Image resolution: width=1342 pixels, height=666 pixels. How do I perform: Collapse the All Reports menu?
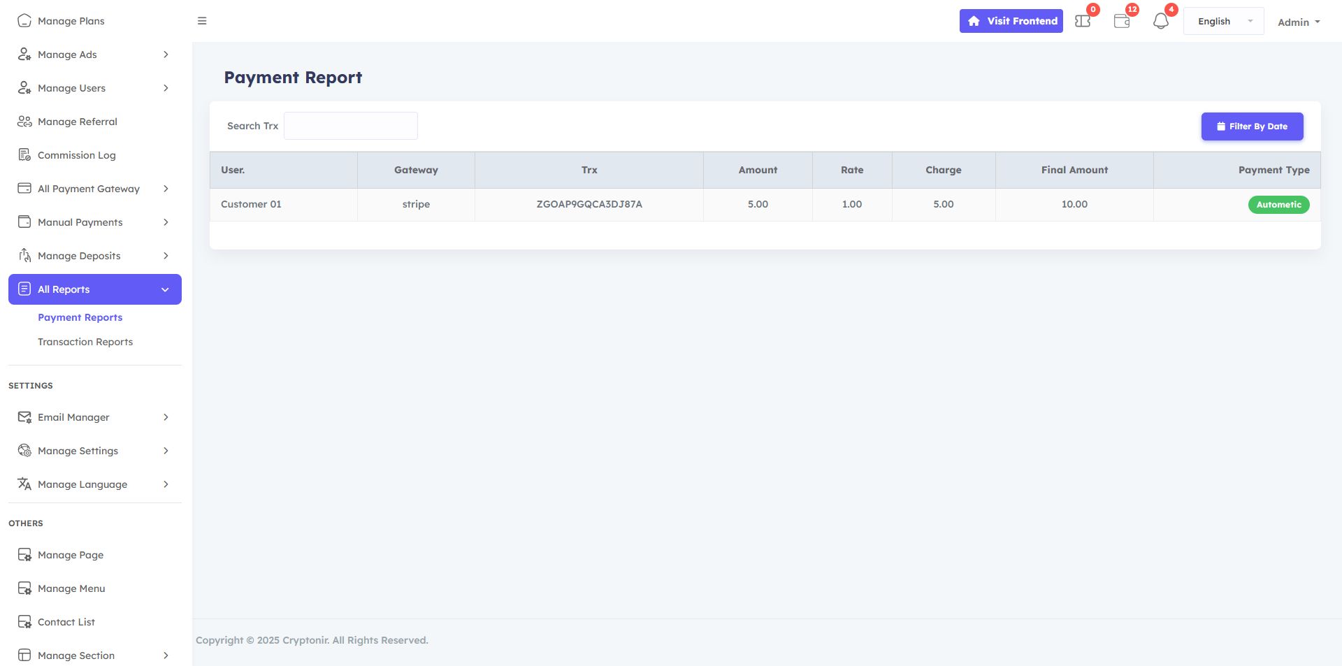(x=165, y=289)
